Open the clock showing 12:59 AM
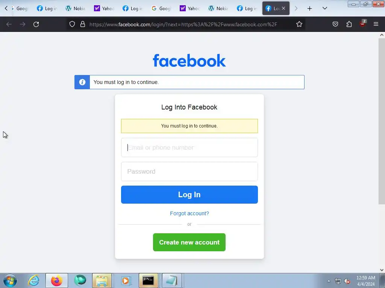Viewport: 385px width, 288px height. pyautogui.click(x=365, y=281)
